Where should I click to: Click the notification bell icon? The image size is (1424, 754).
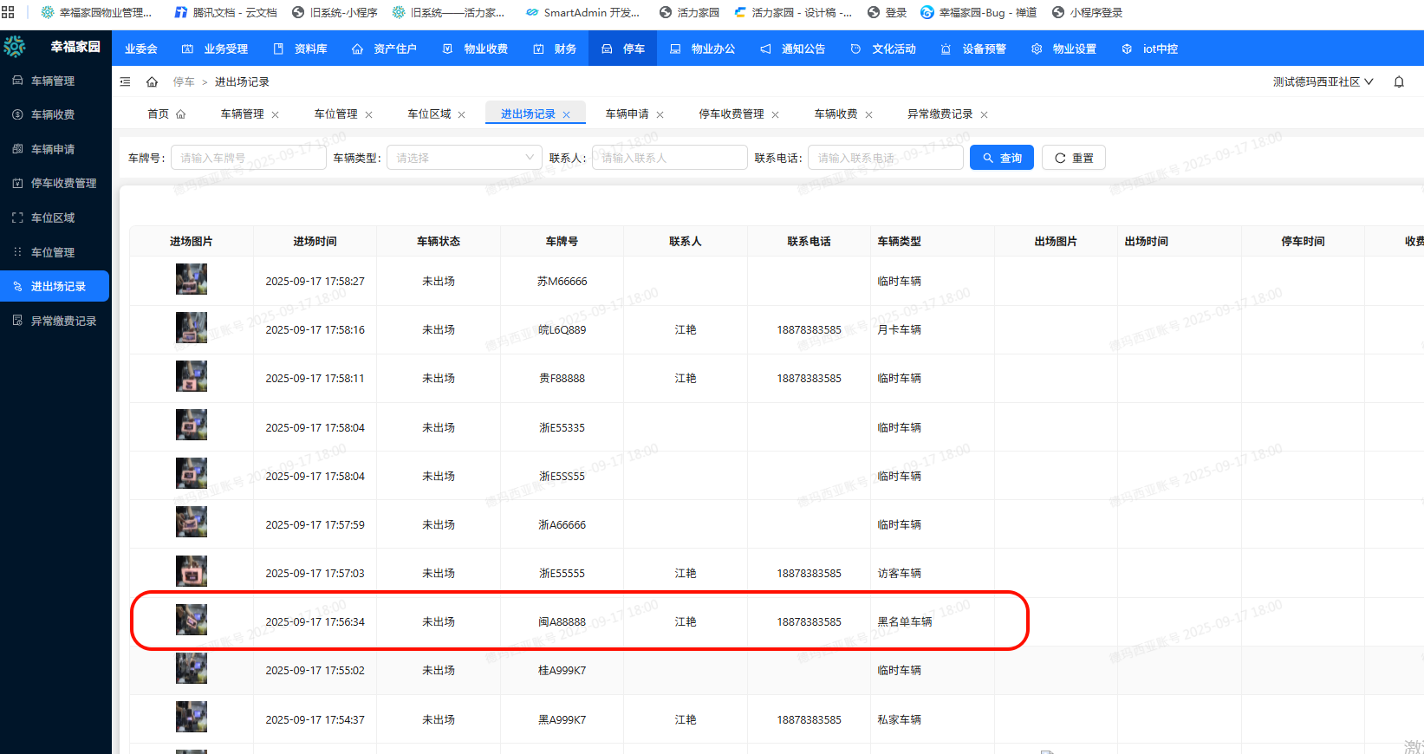pyautogui.click(x=1399, y=82)
